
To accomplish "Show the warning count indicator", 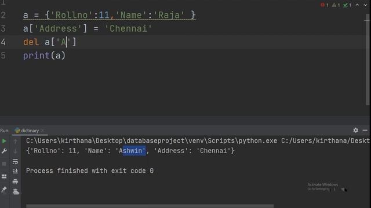I will coord(336,5).
